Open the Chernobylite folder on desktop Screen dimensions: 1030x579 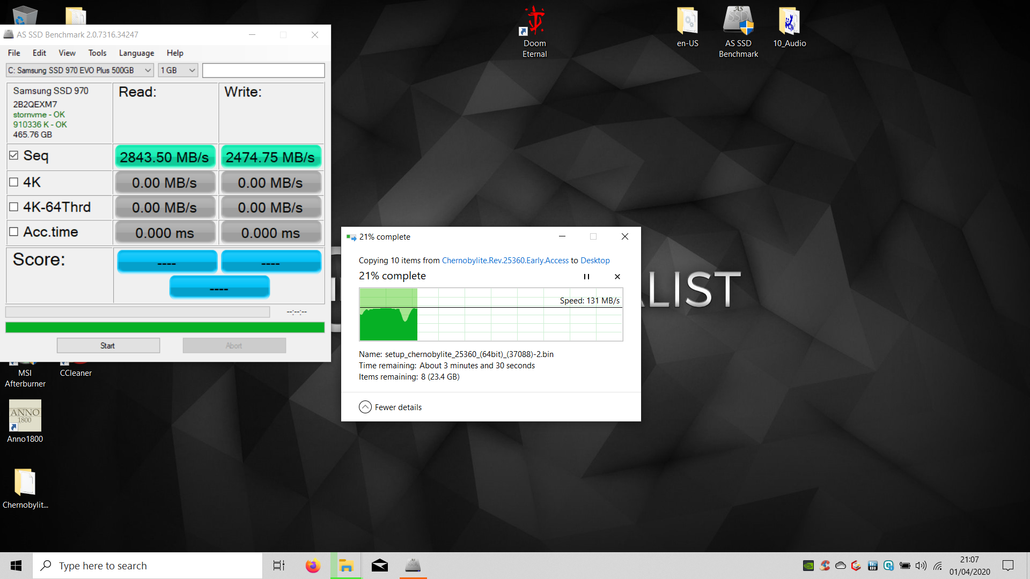click(25, 488)
